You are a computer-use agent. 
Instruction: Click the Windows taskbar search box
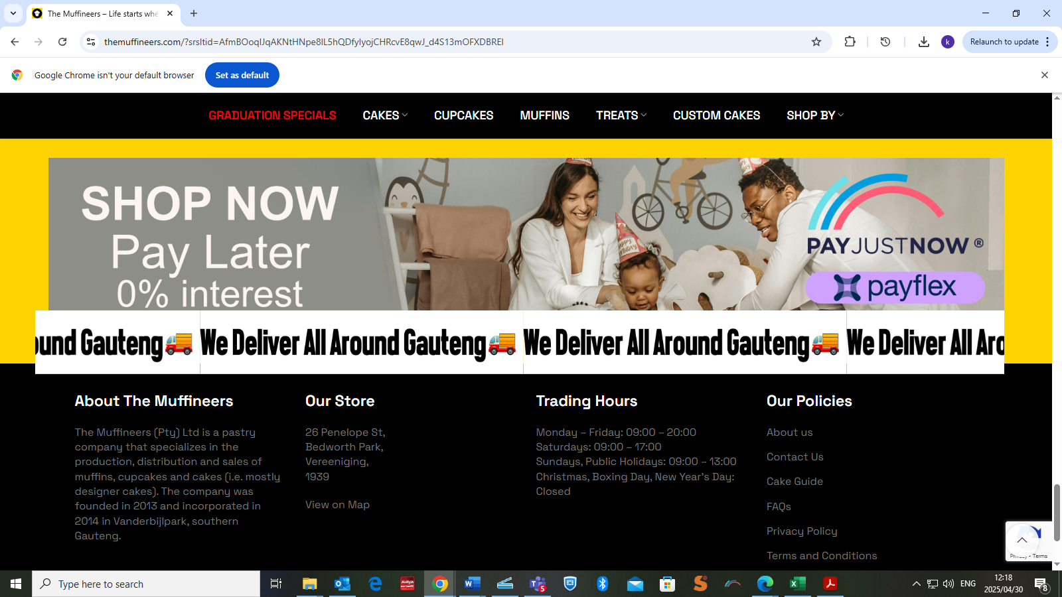[146, 584]
